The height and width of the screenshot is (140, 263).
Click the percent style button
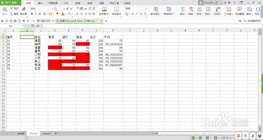(132, 14)
